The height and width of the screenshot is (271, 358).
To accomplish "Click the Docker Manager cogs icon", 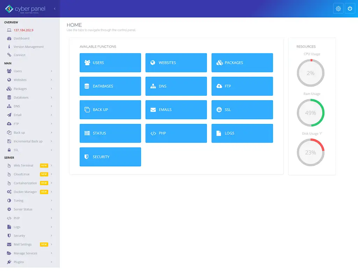I will (x=9, y=192).
